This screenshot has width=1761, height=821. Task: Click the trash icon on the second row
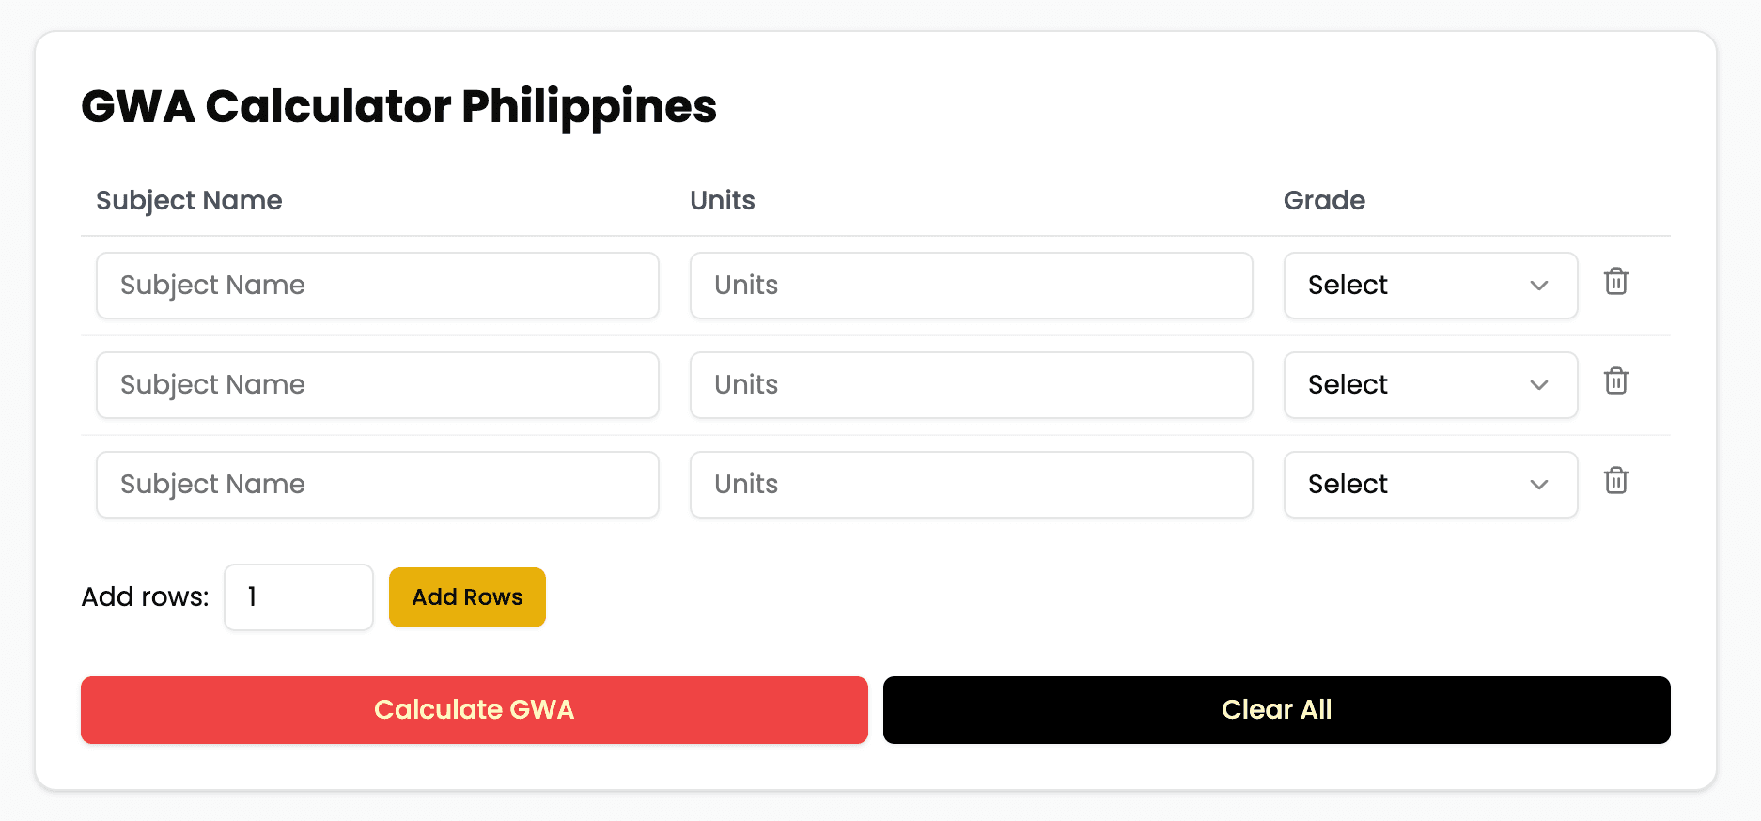pos(1616,381)
